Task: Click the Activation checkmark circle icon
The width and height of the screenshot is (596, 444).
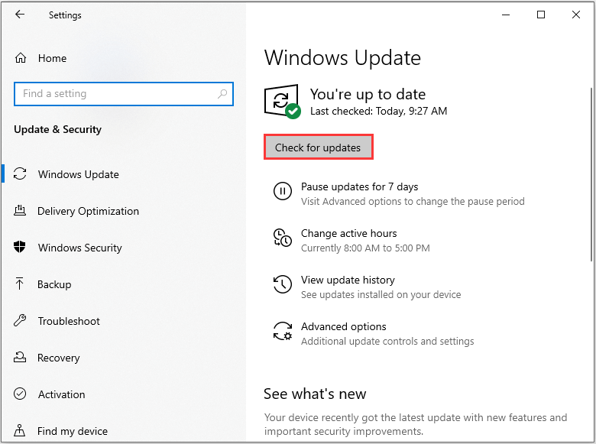Action: pyautogui.click(x=20, y=394)
